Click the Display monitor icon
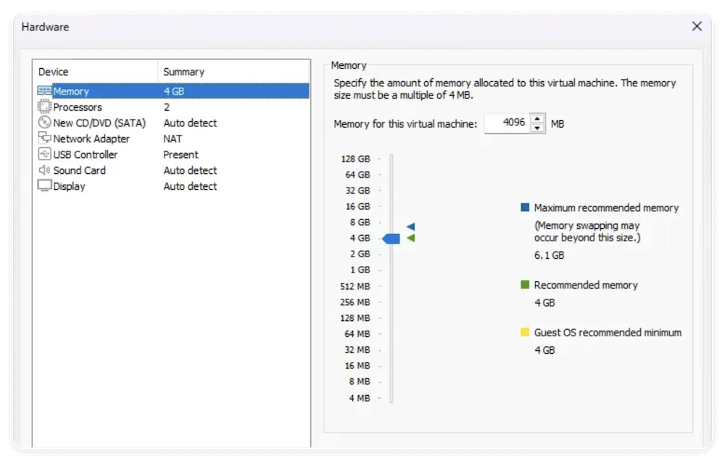Image resolution: width=725 pixels, height=461 pixels. 45,186
